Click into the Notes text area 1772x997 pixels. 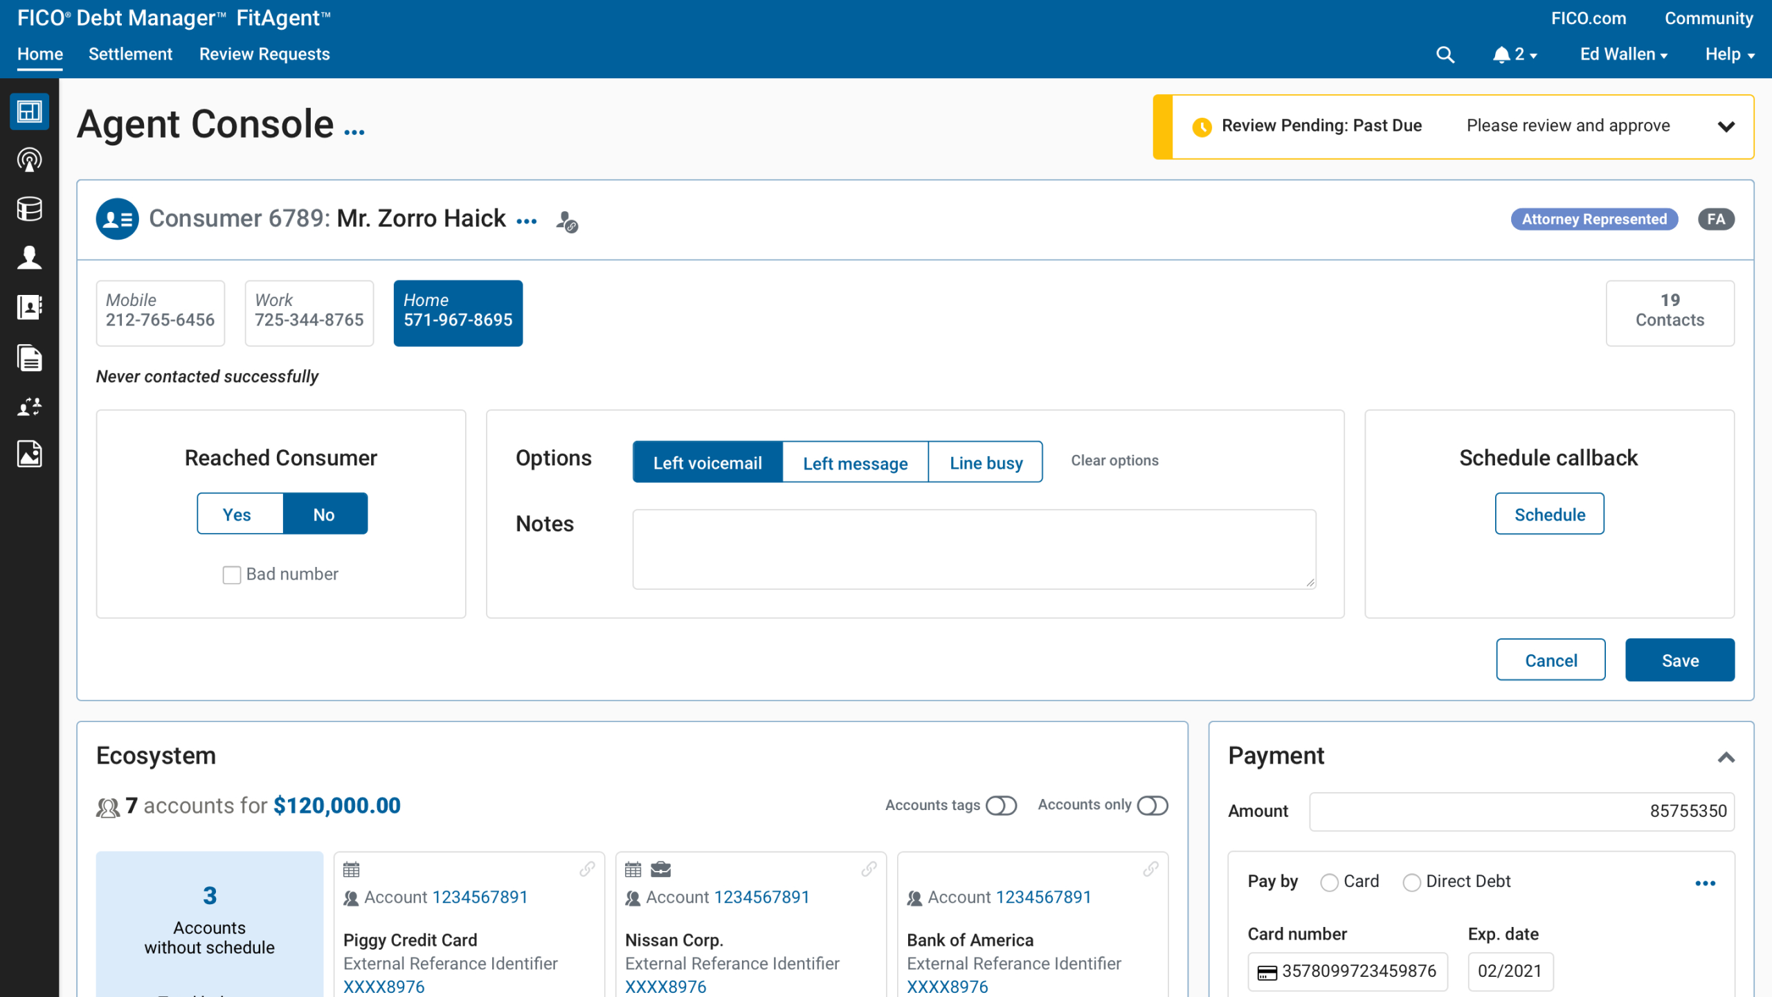pyautogui.click(x=974, y=550)
